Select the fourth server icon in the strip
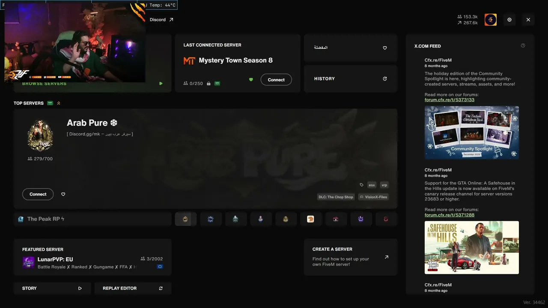Viewport: 548px width, 308px height. tap(261, 219)
